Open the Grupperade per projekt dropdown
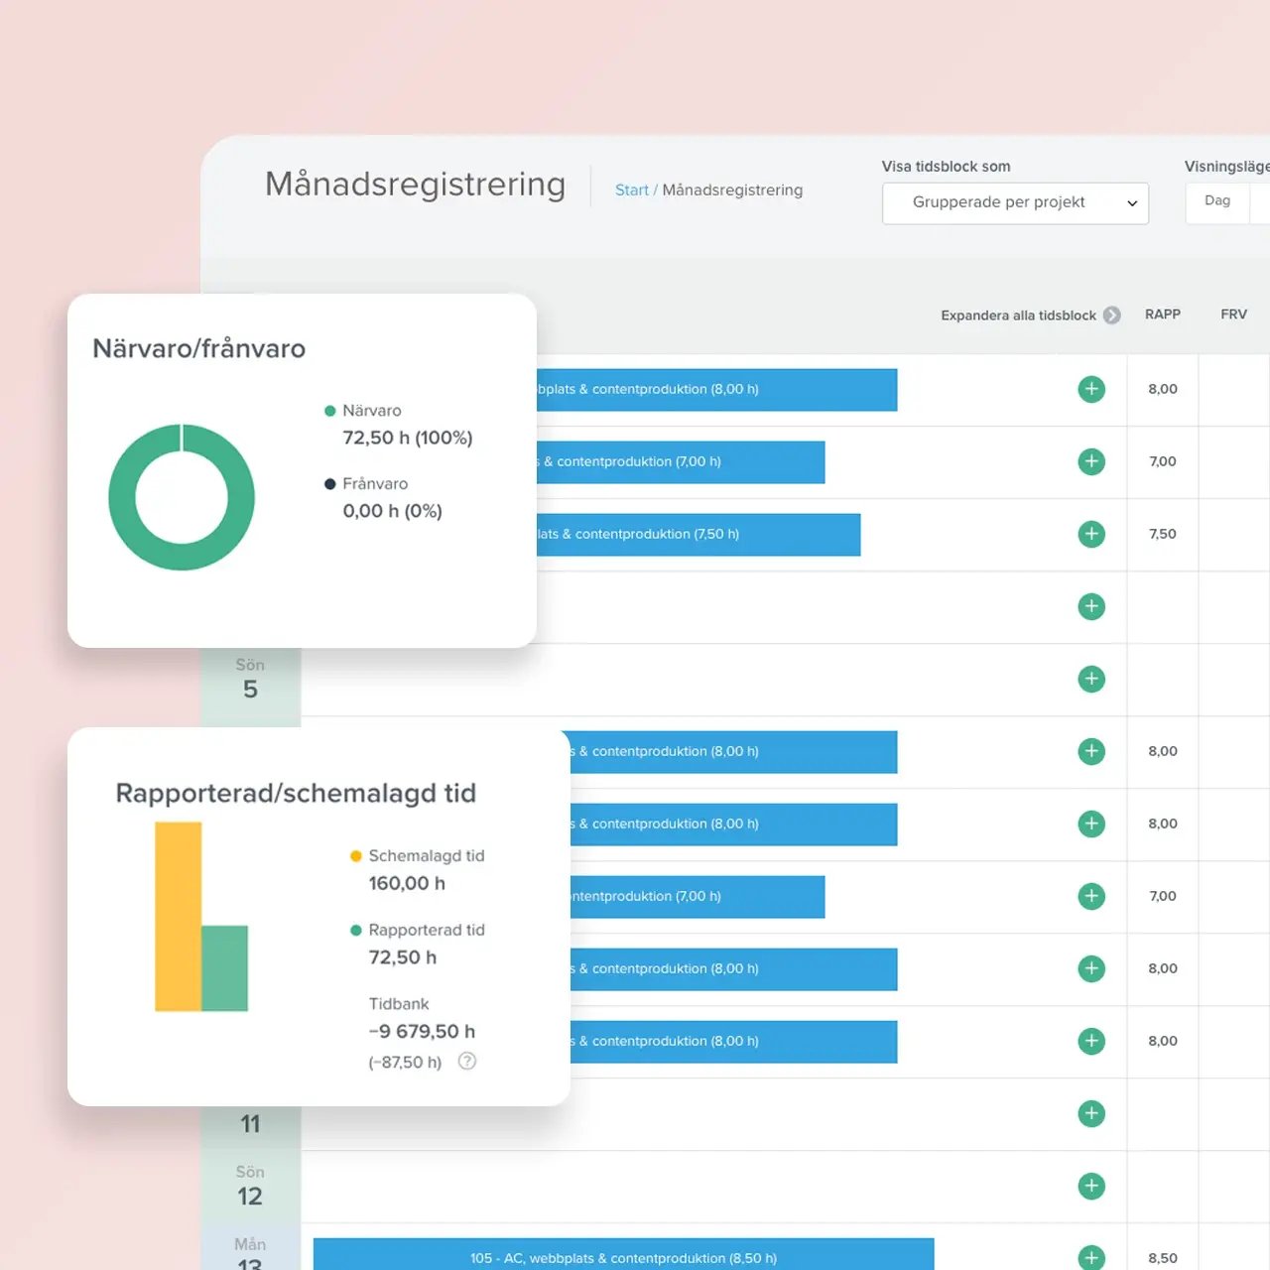1270x1270 pixels. 1015,202
